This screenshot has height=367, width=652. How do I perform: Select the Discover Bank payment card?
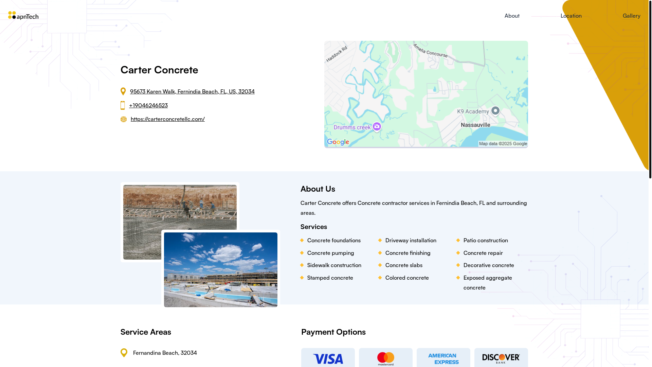(x=501, y=357)
